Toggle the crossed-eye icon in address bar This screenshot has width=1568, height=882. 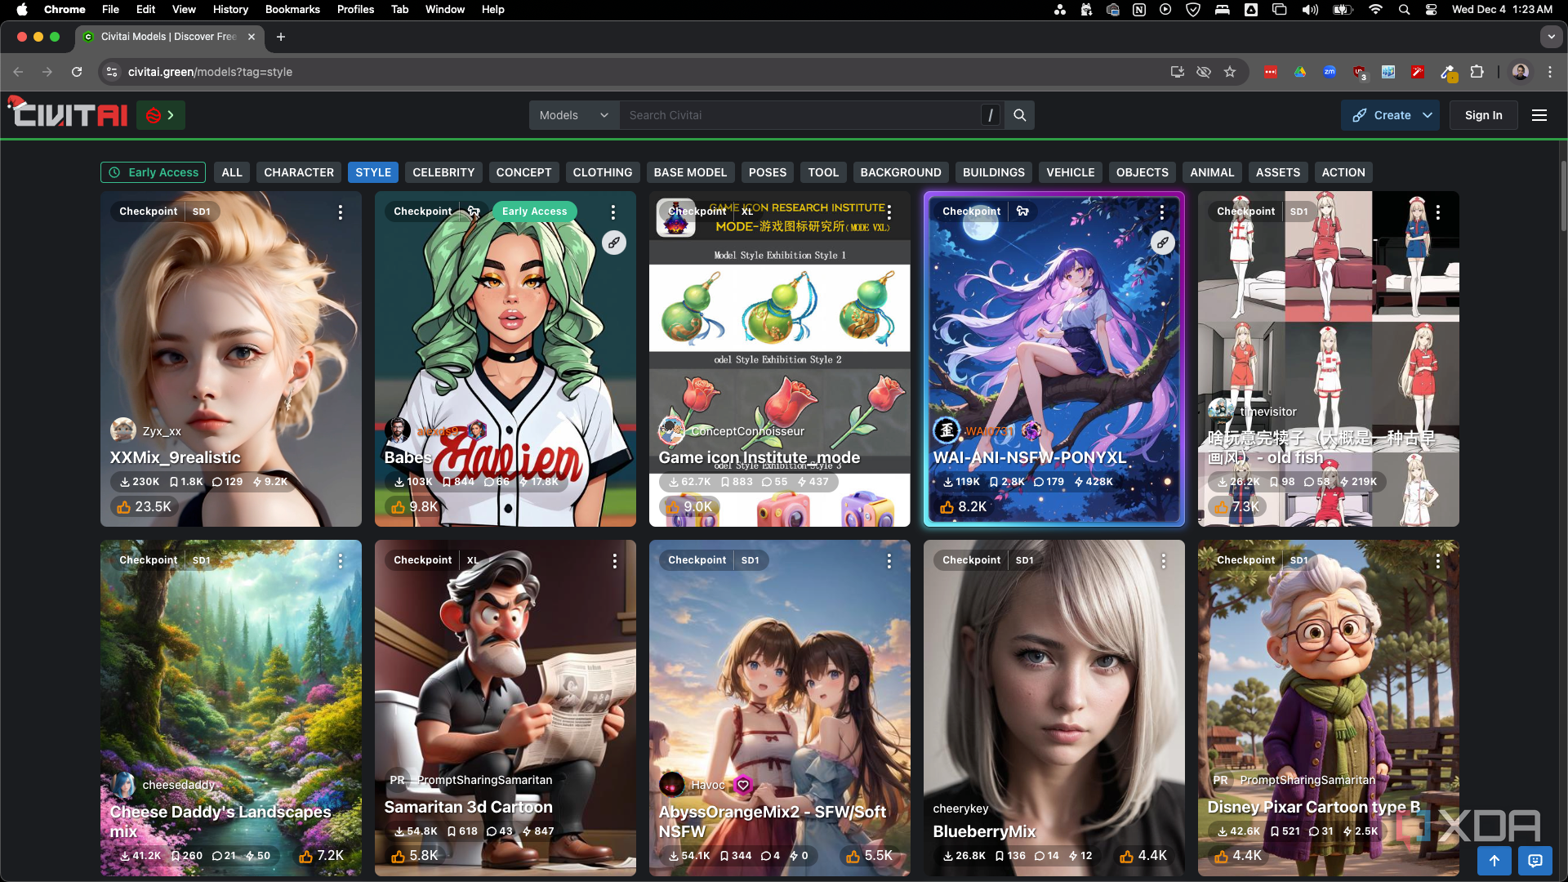1203,72
